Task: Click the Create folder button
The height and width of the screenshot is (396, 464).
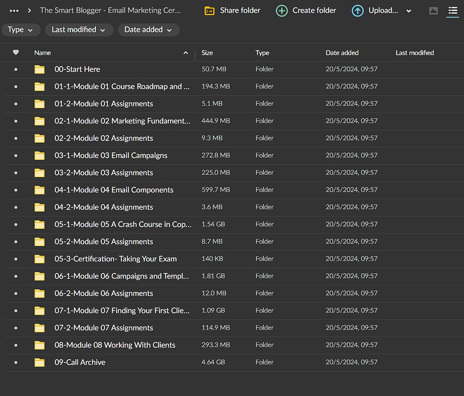Action: [306, 10]
